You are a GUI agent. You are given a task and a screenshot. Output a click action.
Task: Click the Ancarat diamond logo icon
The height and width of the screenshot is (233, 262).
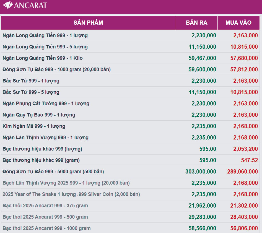pyautogui.click(x=8, y=5)
